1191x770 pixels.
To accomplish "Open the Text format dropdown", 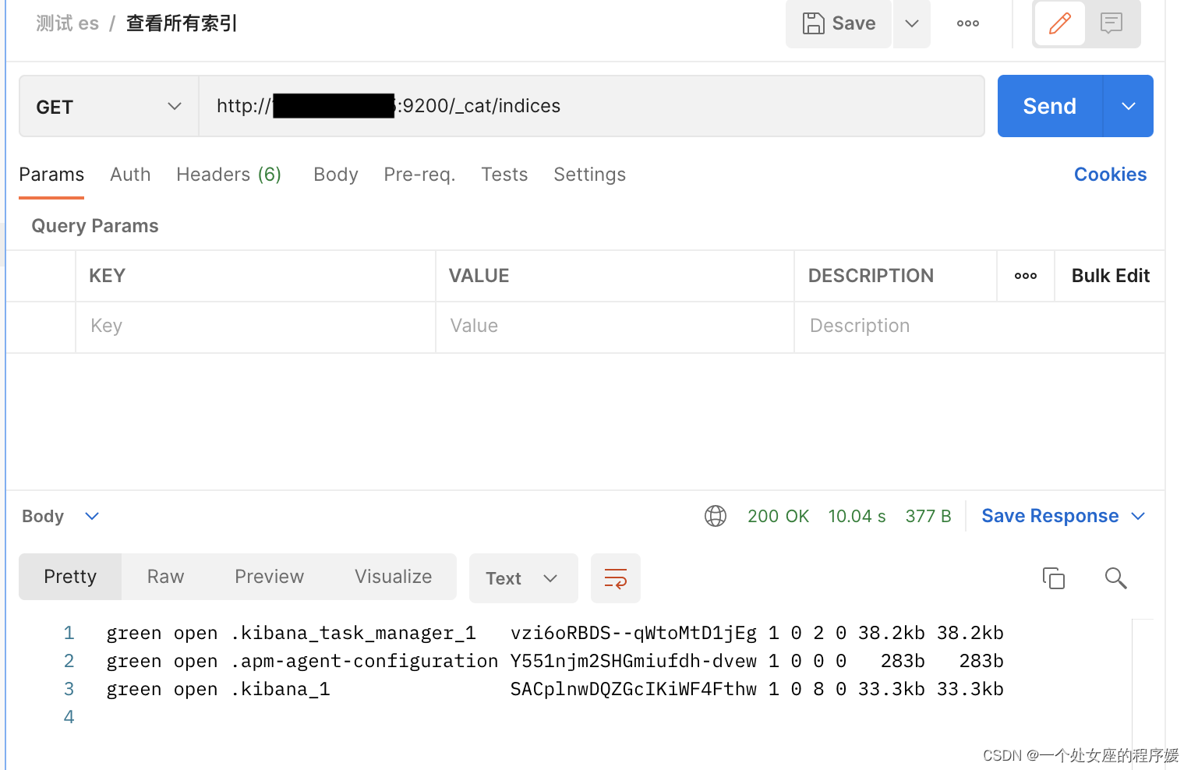I will pyautogui.click(x=523, y=578).
